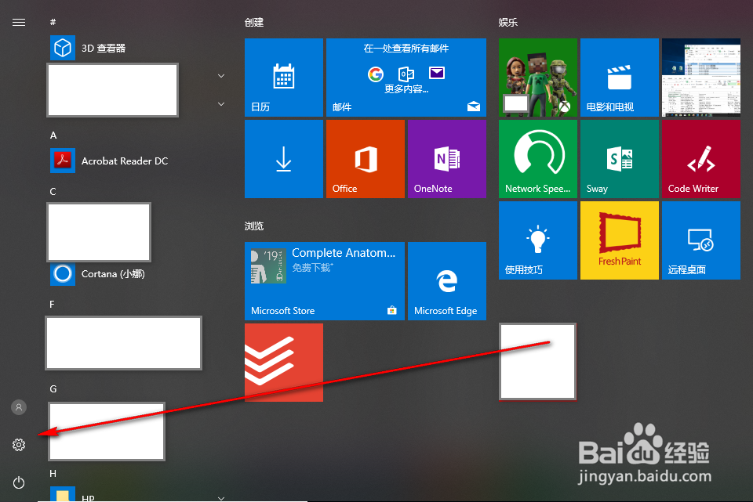Click the letter A group header

[x=53, y=135]
